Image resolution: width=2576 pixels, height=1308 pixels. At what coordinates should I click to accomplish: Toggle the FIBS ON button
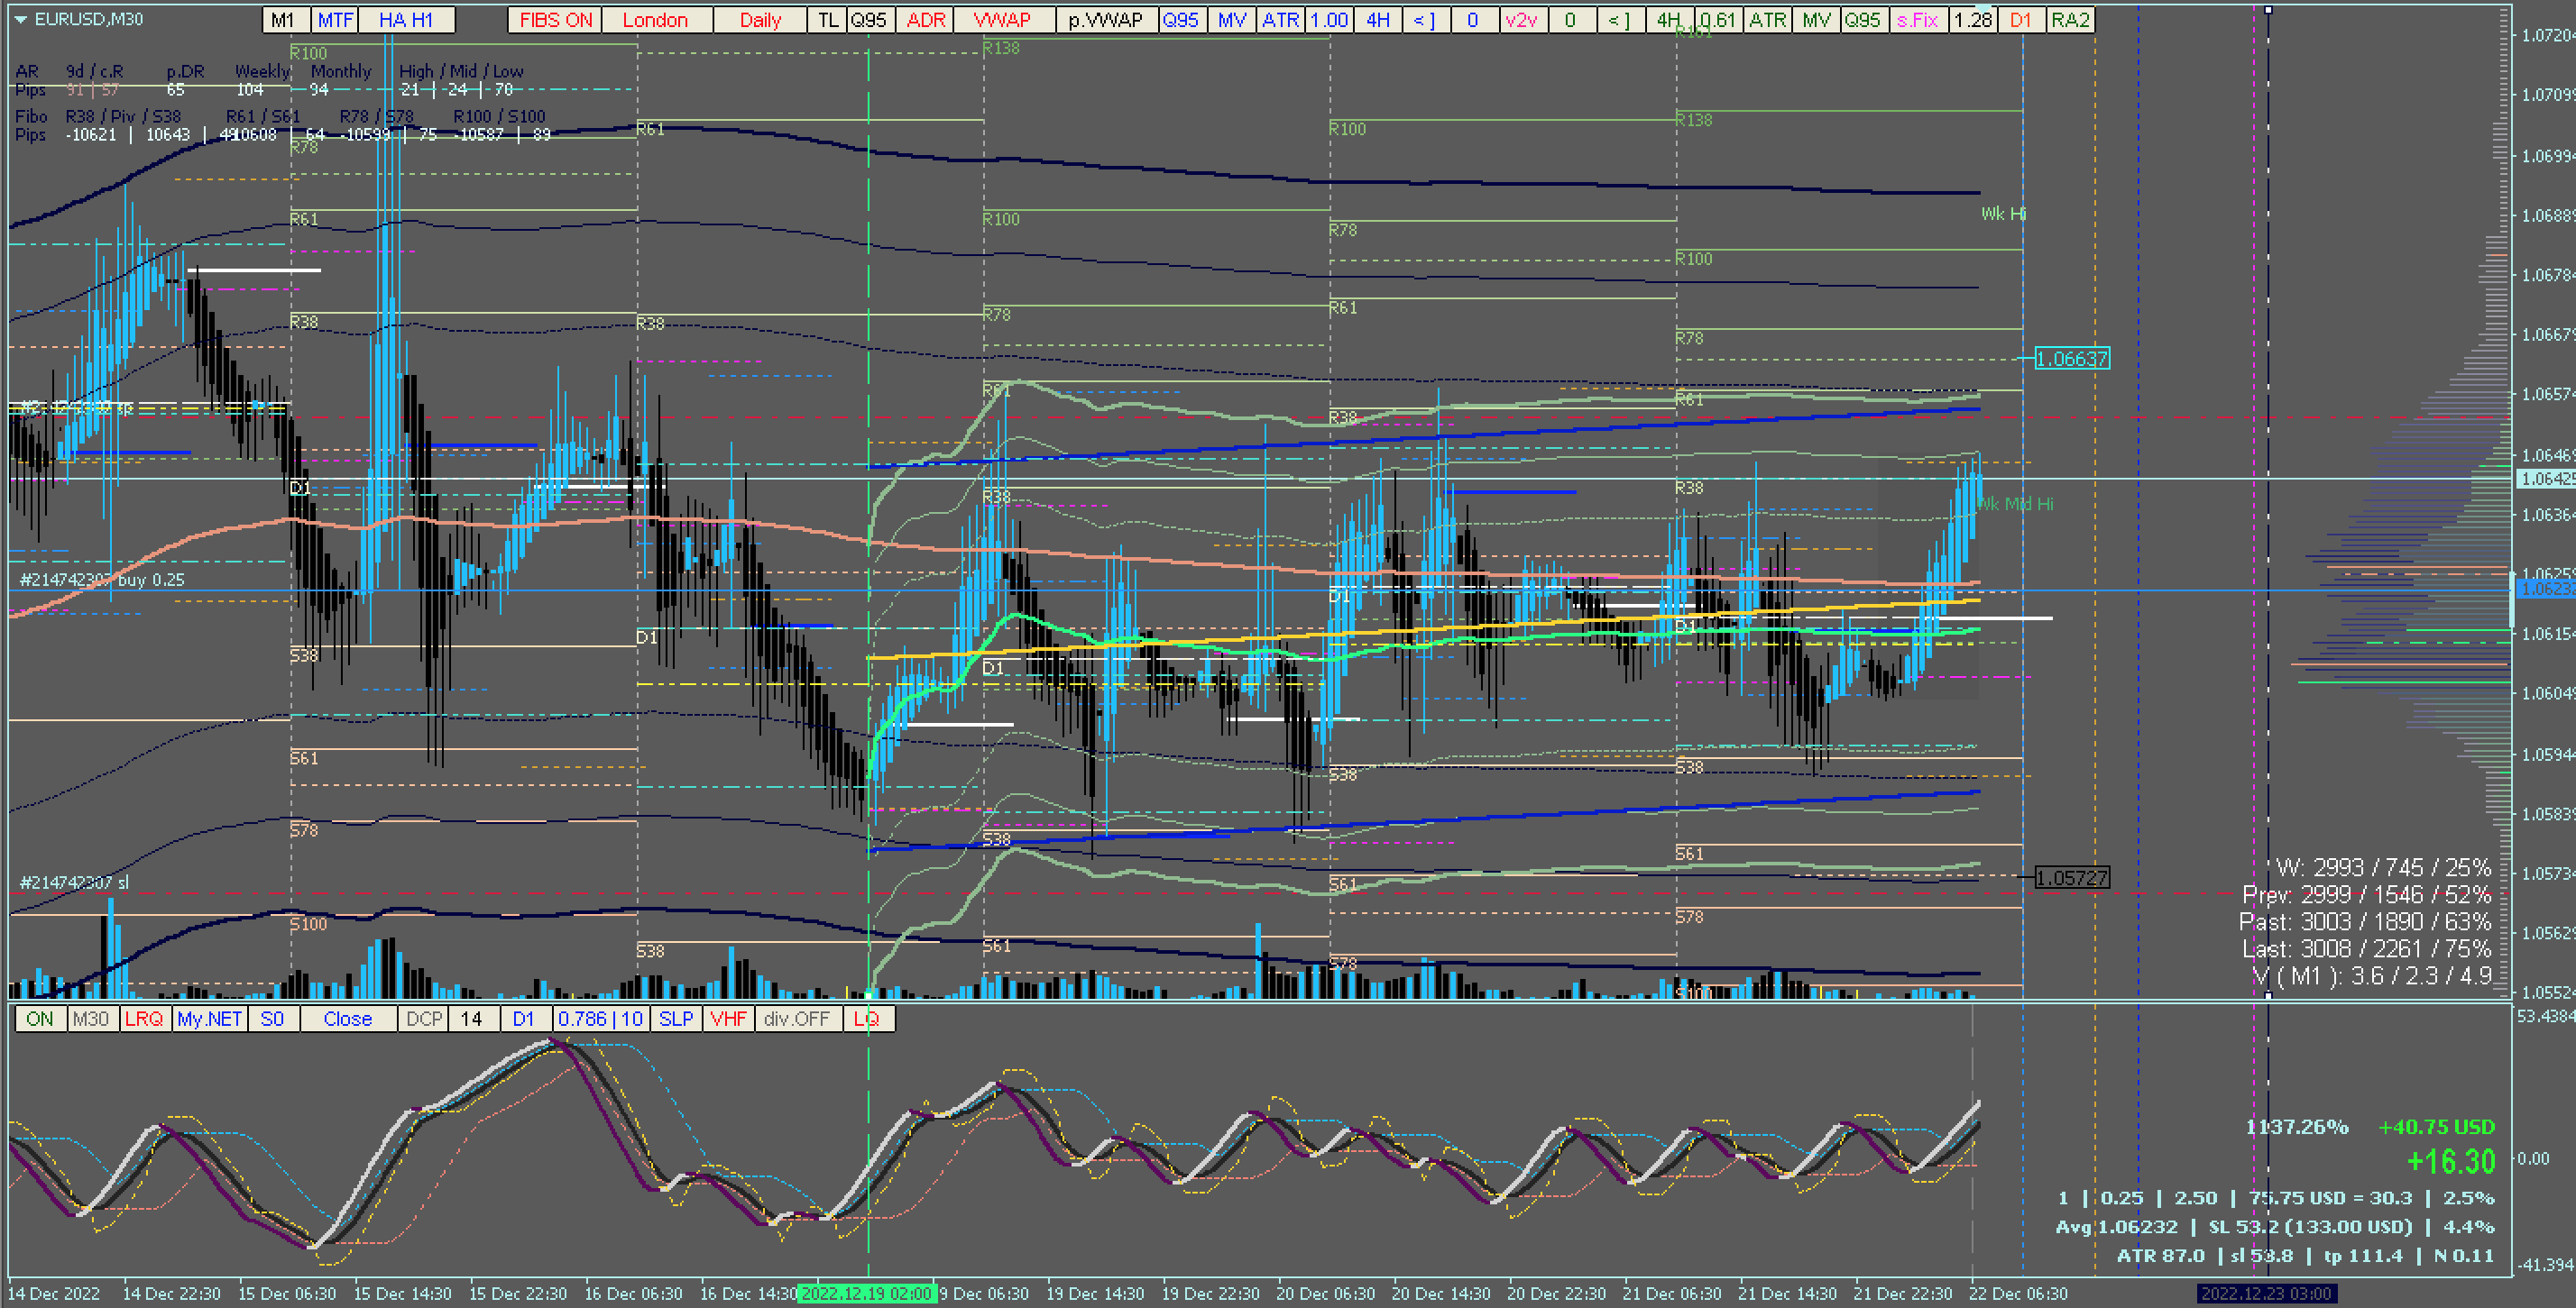(x=555, y=20)
